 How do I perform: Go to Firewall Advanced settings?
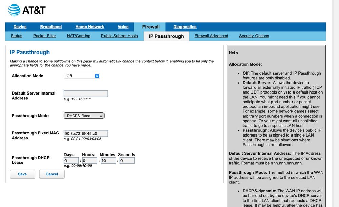(211, 36)
